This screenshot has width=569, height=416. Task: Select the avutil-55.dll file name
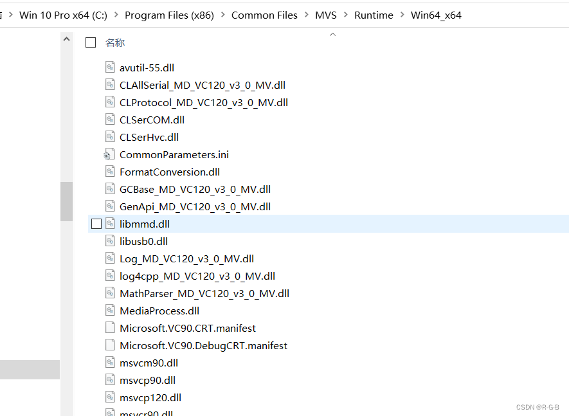click(147, 68)
